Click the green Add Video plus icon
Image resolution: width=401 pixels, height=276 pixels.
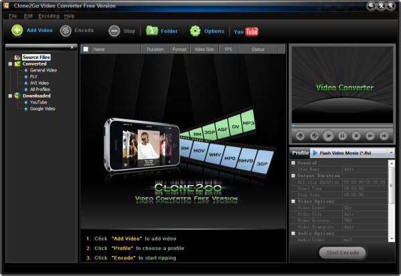pyautogui.click(x=17, y=31)
